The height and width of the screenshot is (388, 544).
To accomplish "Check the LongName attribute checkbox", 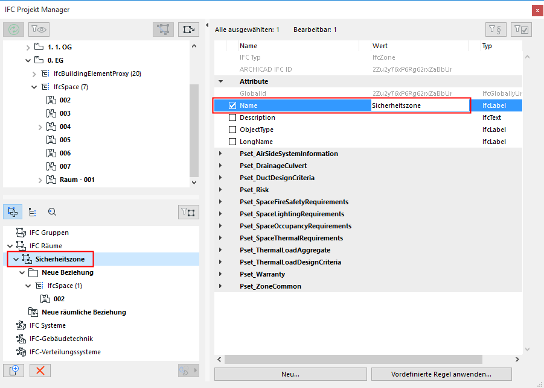I will tap(232, 142).
